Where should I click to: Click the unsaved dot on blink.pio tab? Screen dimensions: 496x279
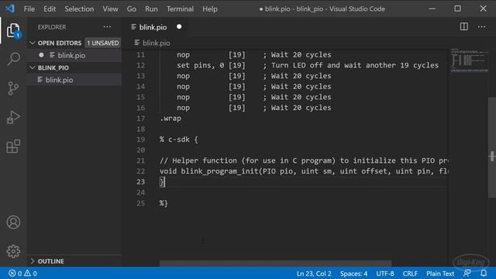click(x=179, y=27)
